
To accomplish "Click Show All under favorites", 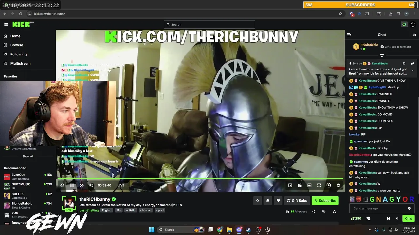I will 28,156.
